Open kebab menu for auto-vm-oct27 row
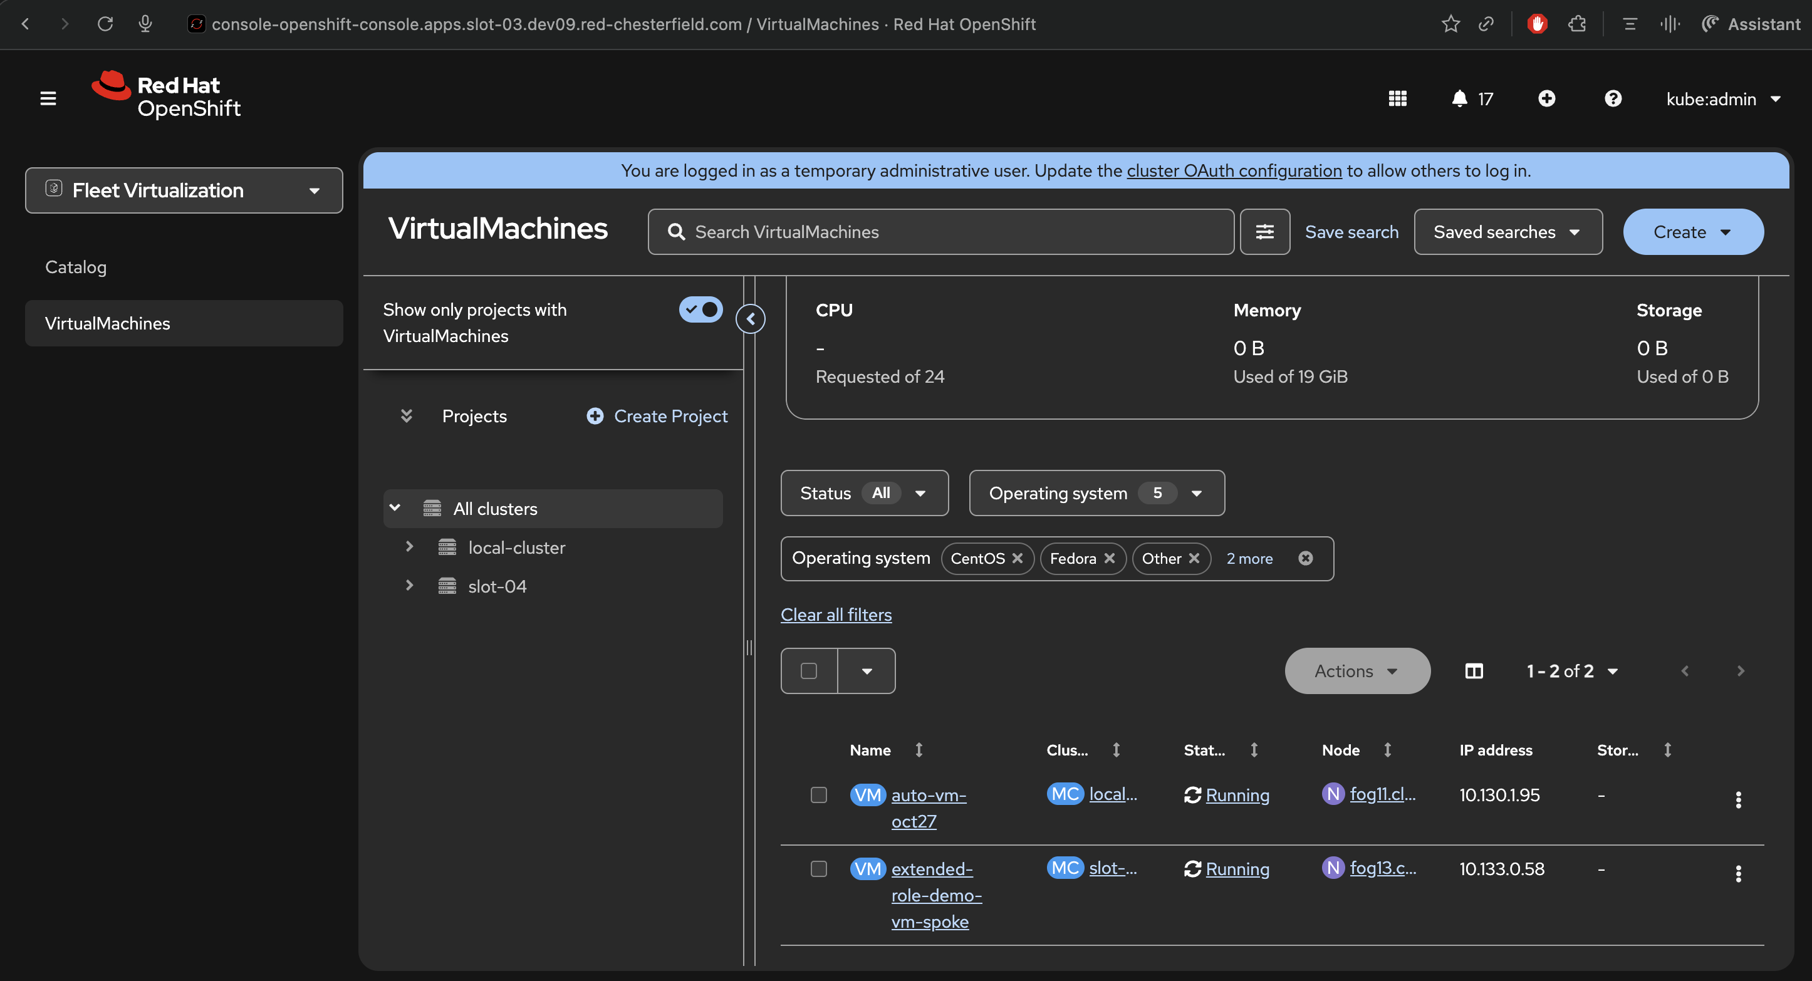Viewport: 1812px width, 981px height. coord(1737,799)
